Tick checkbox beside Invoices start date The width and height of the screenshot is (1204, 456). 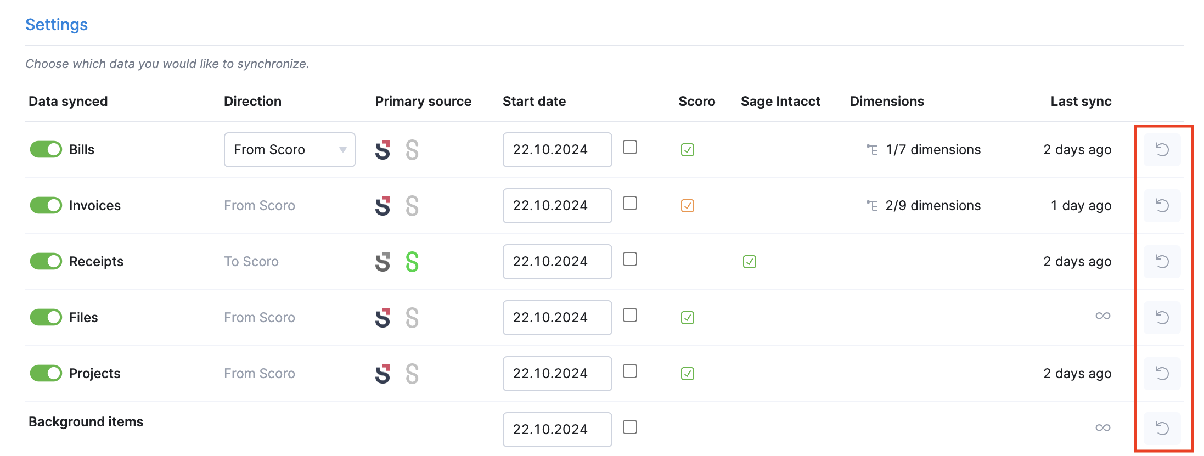pyautogui.click(x=630, y=203)
